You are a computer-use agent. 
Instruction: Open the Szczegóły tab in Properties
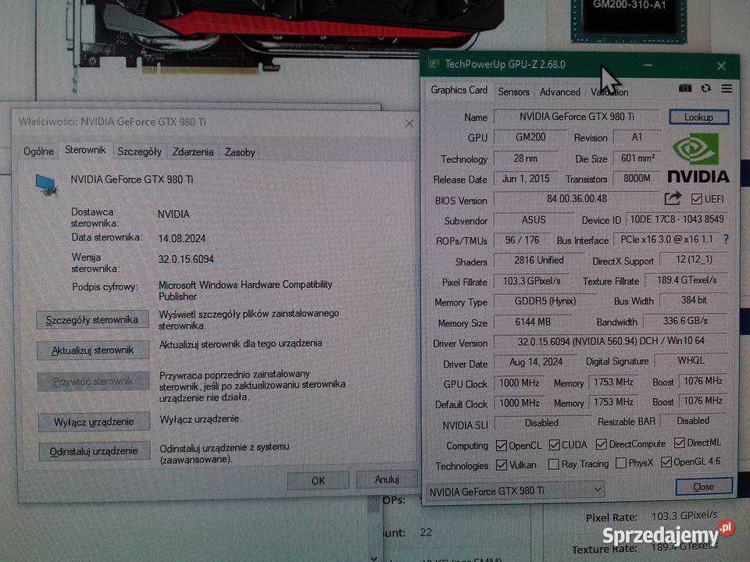(139, 151)
